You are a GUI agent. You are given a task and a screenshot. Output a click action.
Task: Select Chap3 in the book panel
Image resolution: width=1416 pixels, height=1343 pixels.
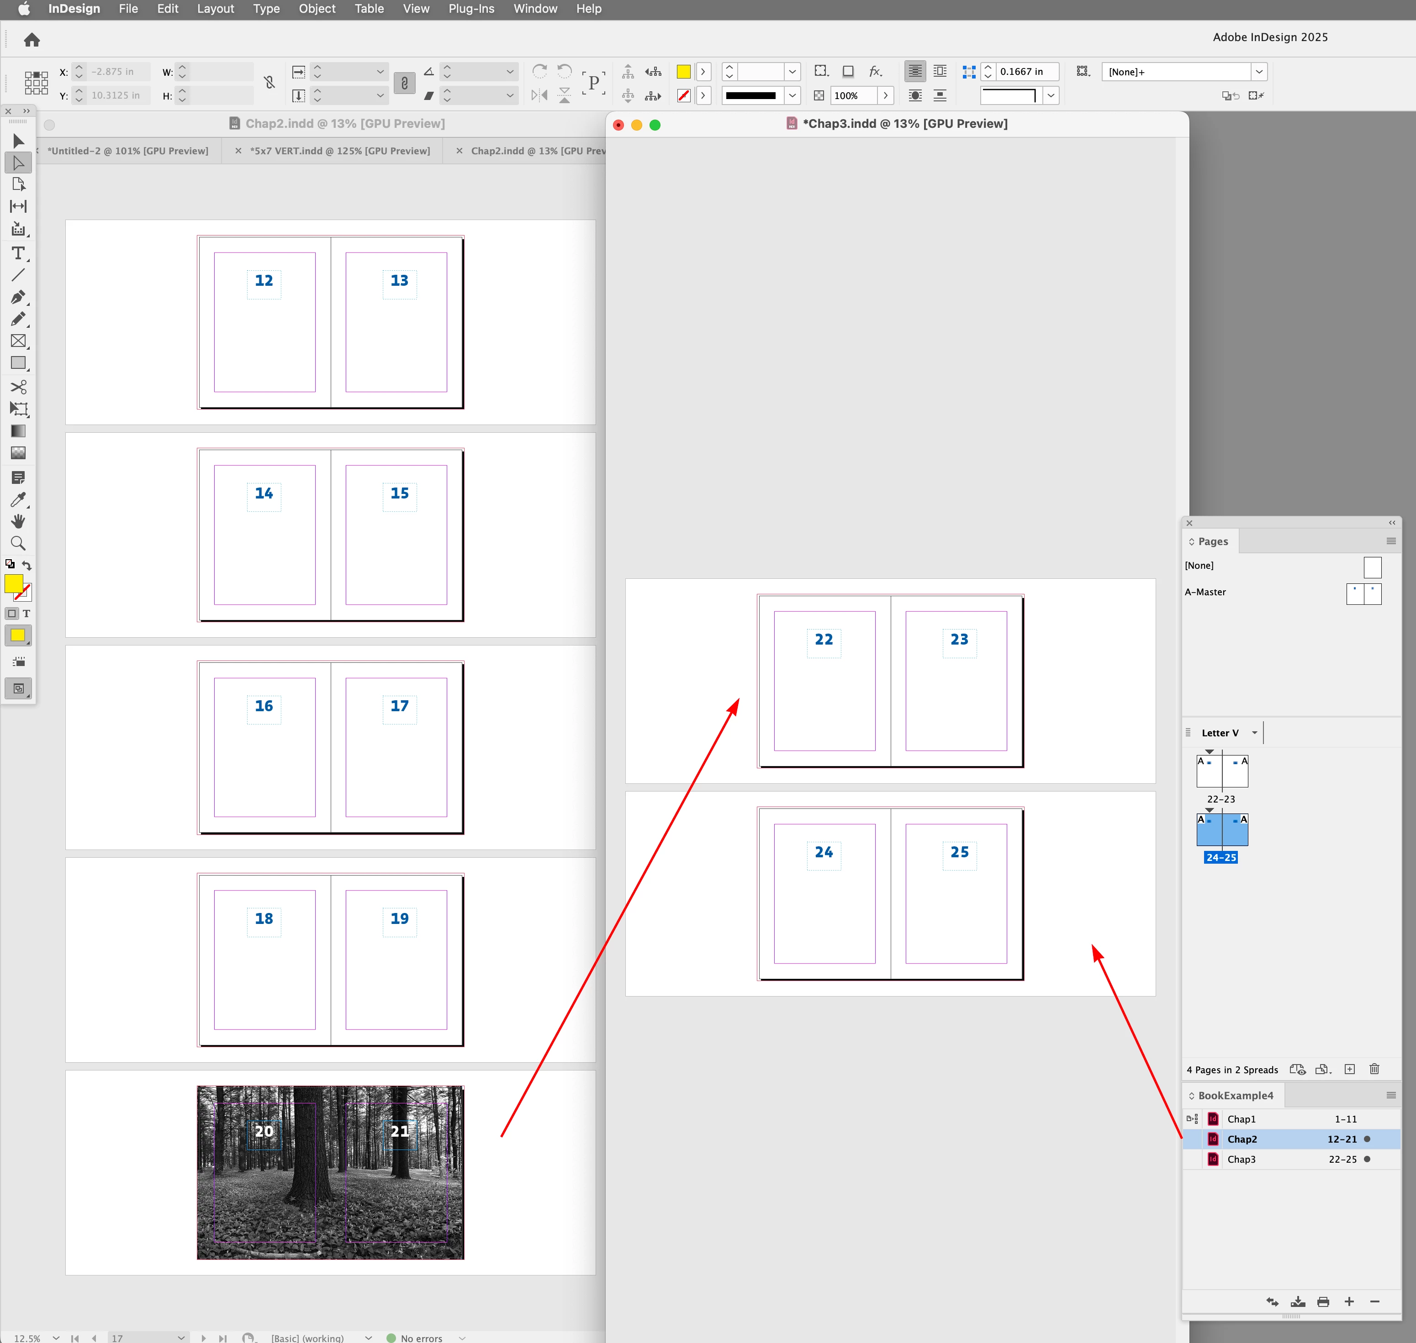(1241, 1159)
